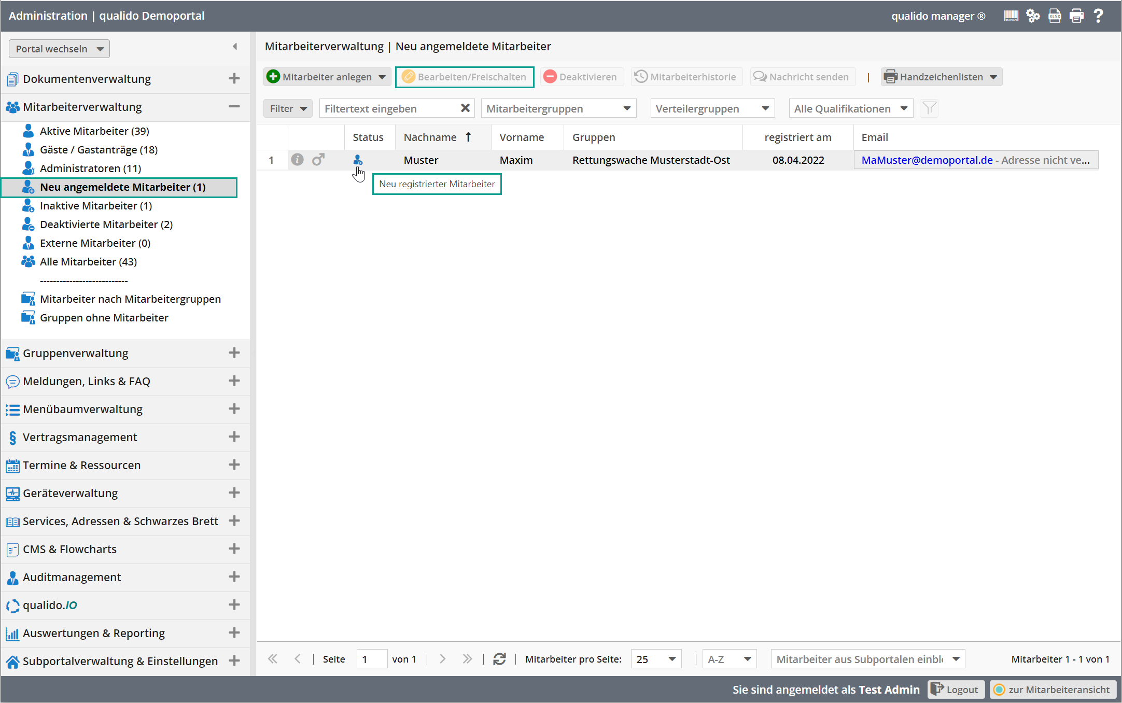Export list via XLSX icon

click(x=1055, y=16)
